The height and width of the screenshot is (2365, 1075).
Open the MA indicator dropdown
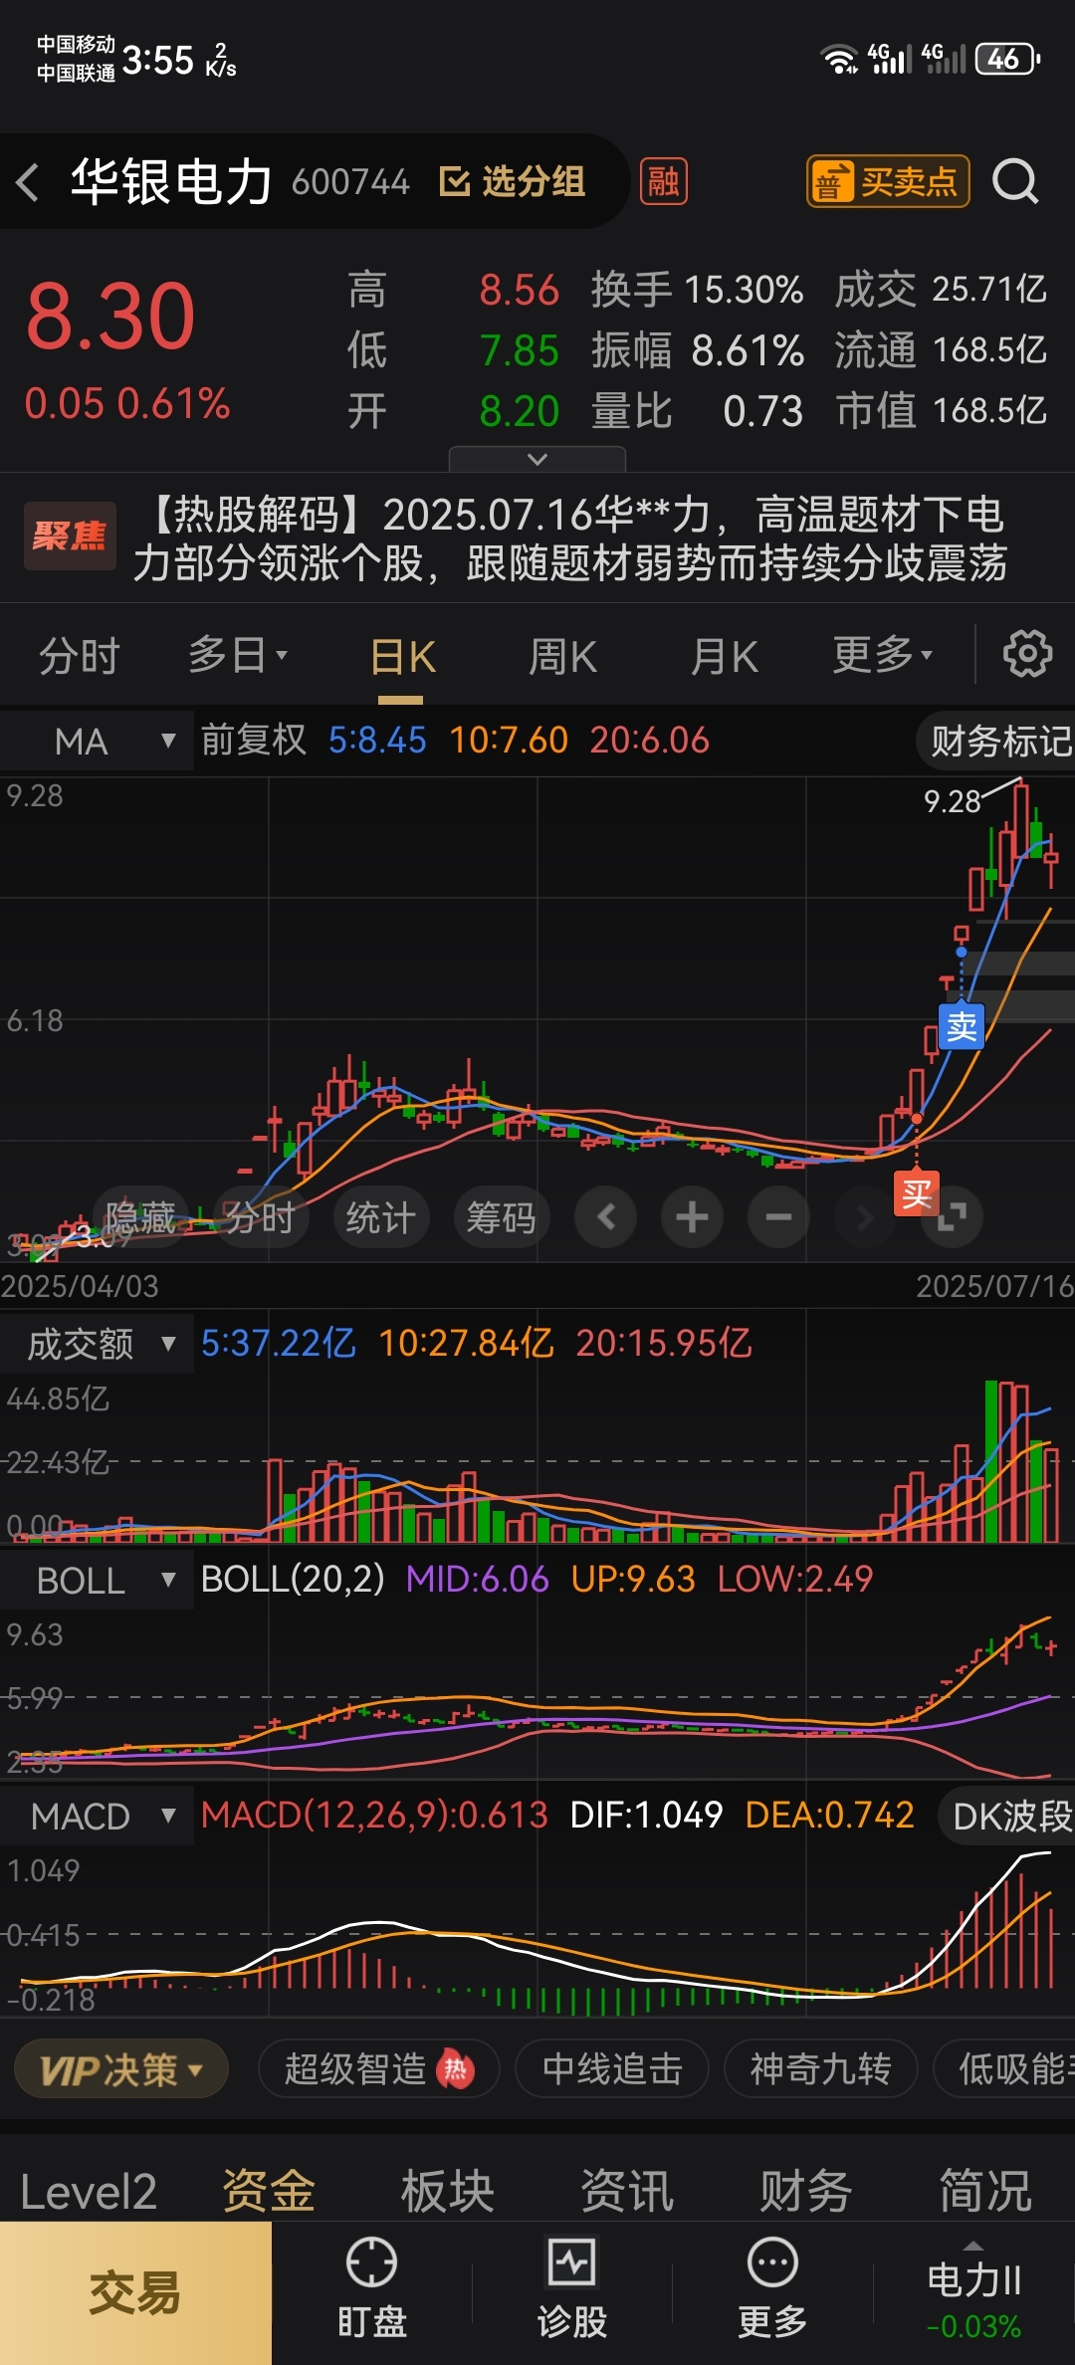click(x=97, y=742)
